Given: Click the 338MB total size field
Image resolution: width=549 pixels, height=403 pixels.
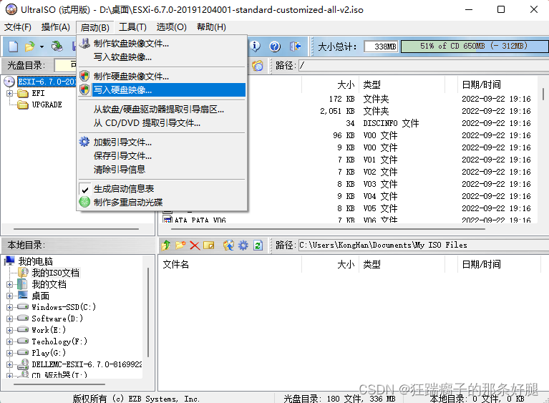Looking at the screenshot, I should point(381,47).
